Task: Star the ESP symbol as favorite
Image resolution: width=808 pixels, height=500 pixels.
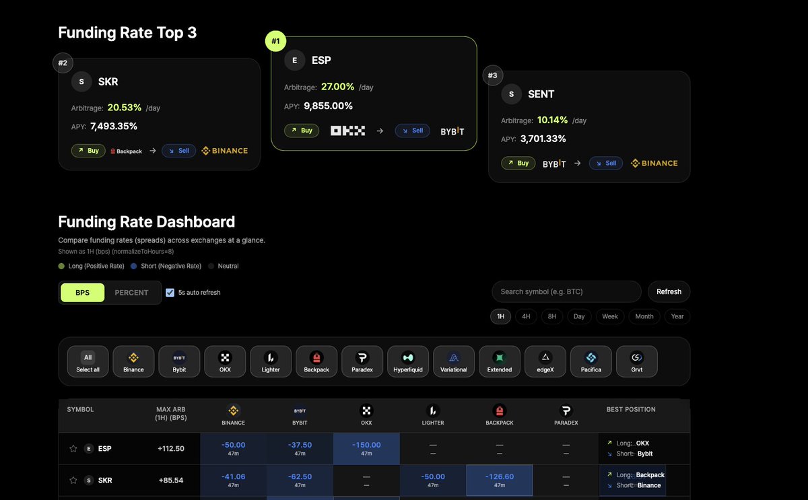Action: 73,448
